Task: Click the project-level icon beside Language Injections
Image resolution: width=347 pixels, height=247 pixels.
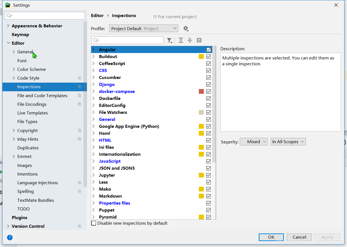Action: tap(80, 183)
